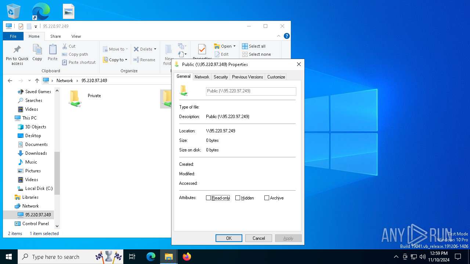The width and height of the screenshot is (470, 264).
Task: Select the image file on desktop
Action: [x=69, y=11]
